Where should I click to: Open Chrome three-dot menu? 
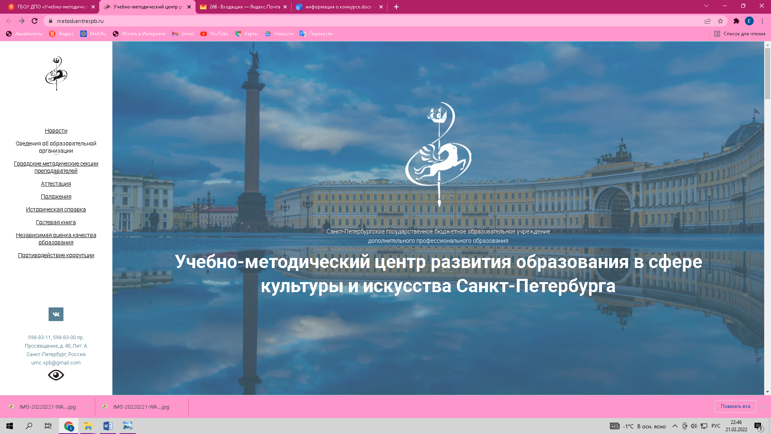click(x=762, y=21)
